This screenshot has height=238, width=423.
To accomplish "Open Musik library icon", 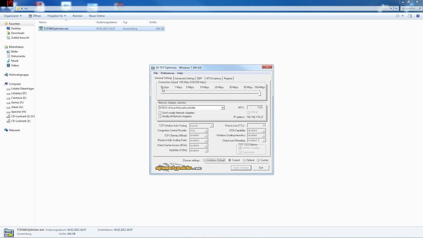I will click(8, 61).
